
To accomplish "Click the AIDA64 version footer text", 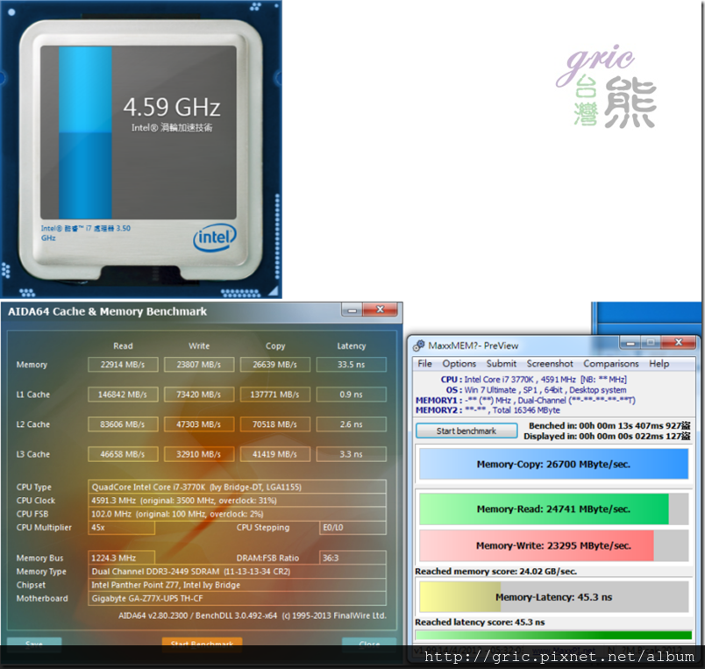I will (x=253, y=616).
